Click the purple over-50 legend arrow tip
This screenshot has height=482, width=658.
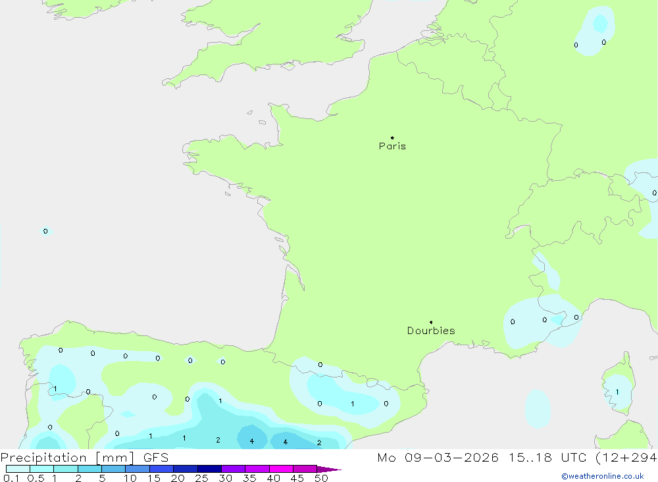coord(330,469)
